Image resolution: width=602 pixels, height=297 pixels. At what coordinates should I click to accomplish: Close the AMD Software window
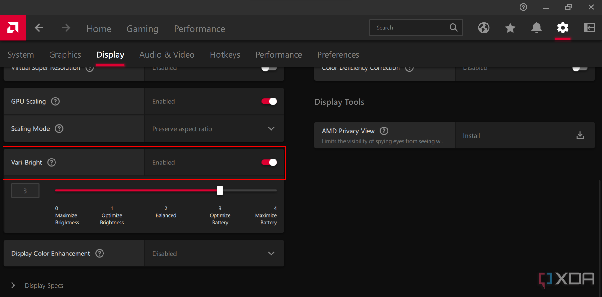click(x=591, y=7)
